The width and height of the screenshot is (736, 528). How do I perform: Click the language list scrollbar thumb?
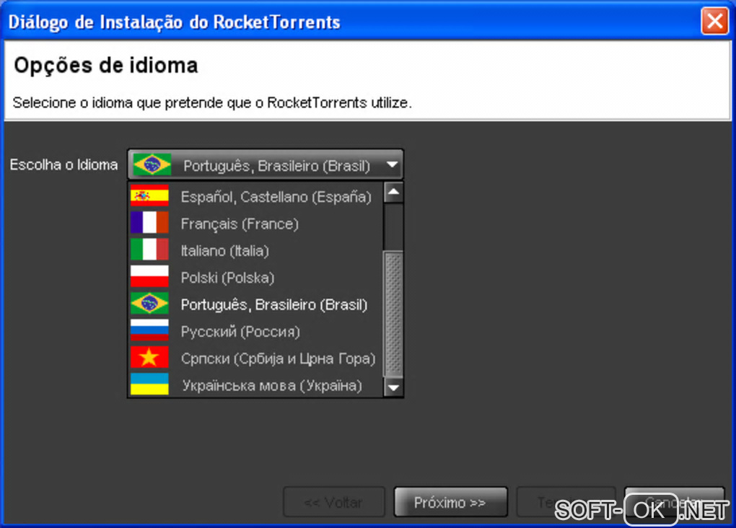click(393, 314)
